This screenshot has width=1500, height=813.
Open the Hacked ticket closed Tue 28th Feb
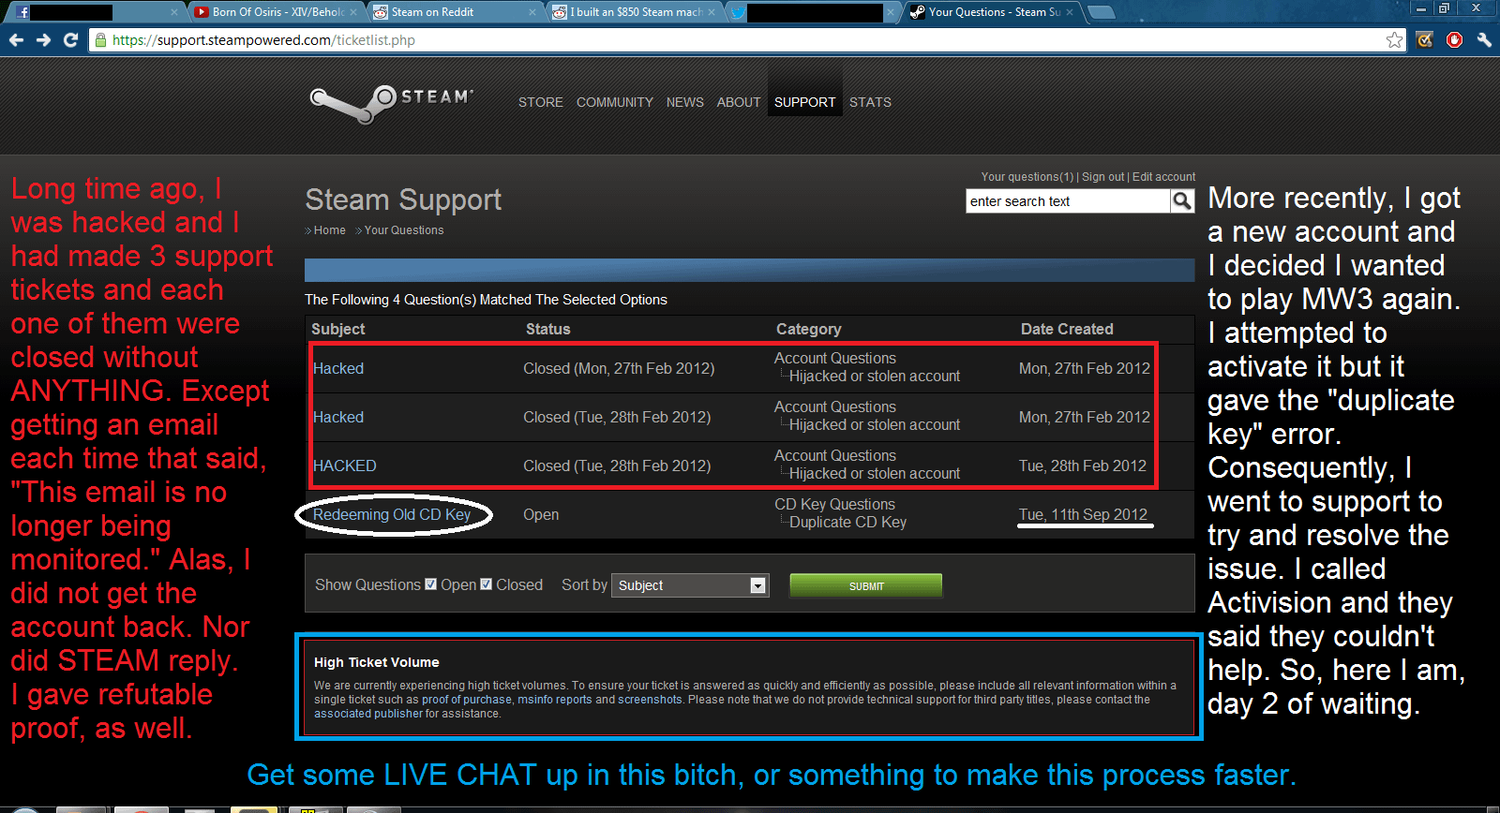pyautogui.click(x=338, y=418)
